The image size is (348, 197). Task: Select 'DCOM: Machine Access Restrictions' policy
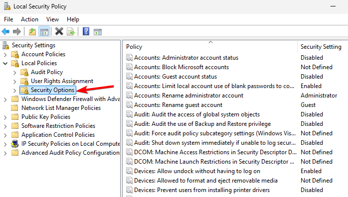215,152
